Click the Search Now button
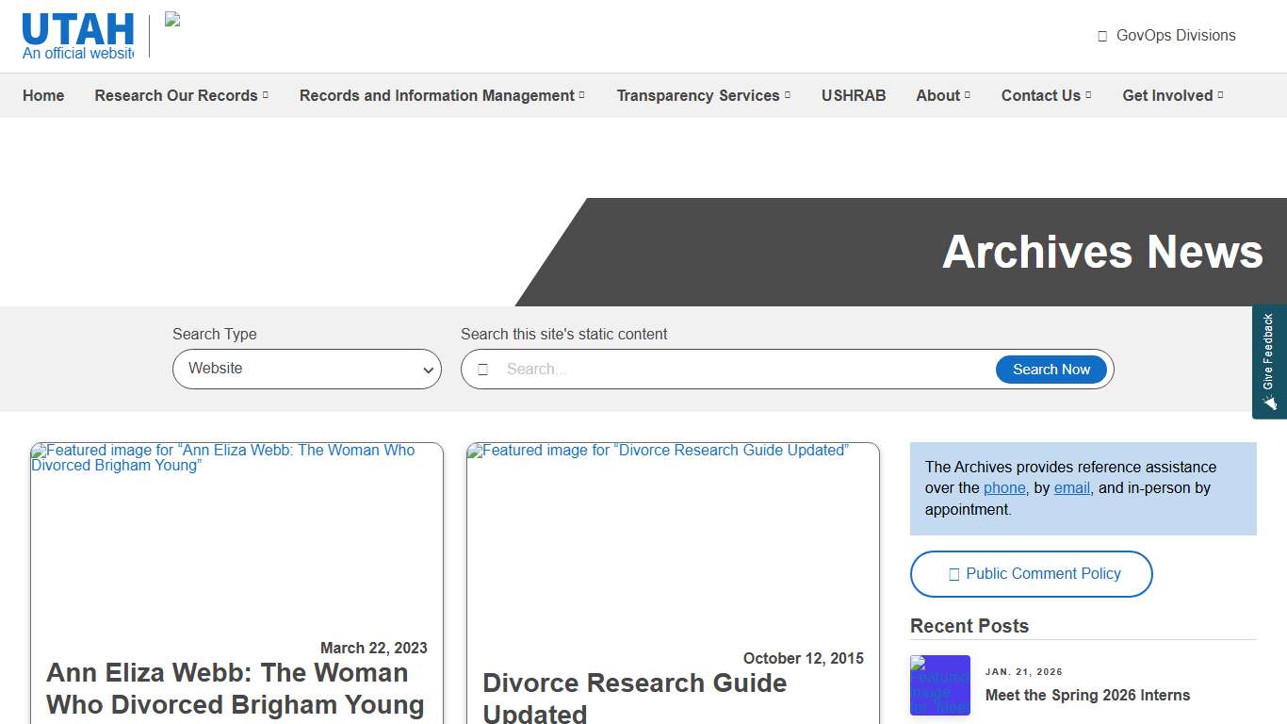Image resolution: width=1287 pixels, height=724 pixels. (1051, 369)
